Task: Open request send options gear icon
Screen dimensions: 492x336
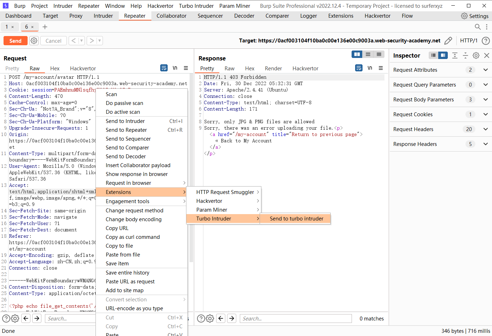Action: 34,41
